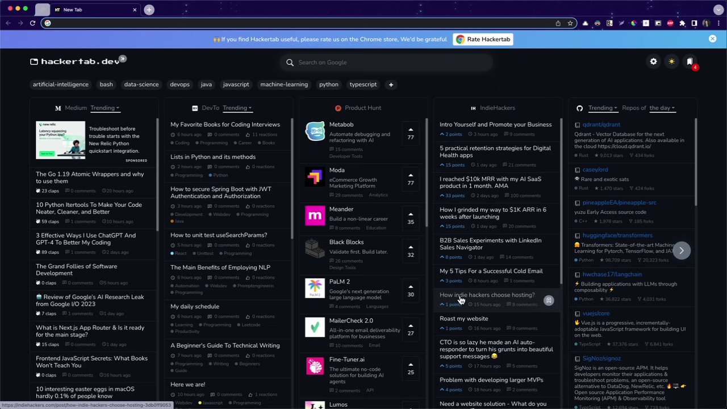The width and height of the screenshot is (727, 409).
Task: Open SigNoz/signoz repository link
Action: coord(601,358)
